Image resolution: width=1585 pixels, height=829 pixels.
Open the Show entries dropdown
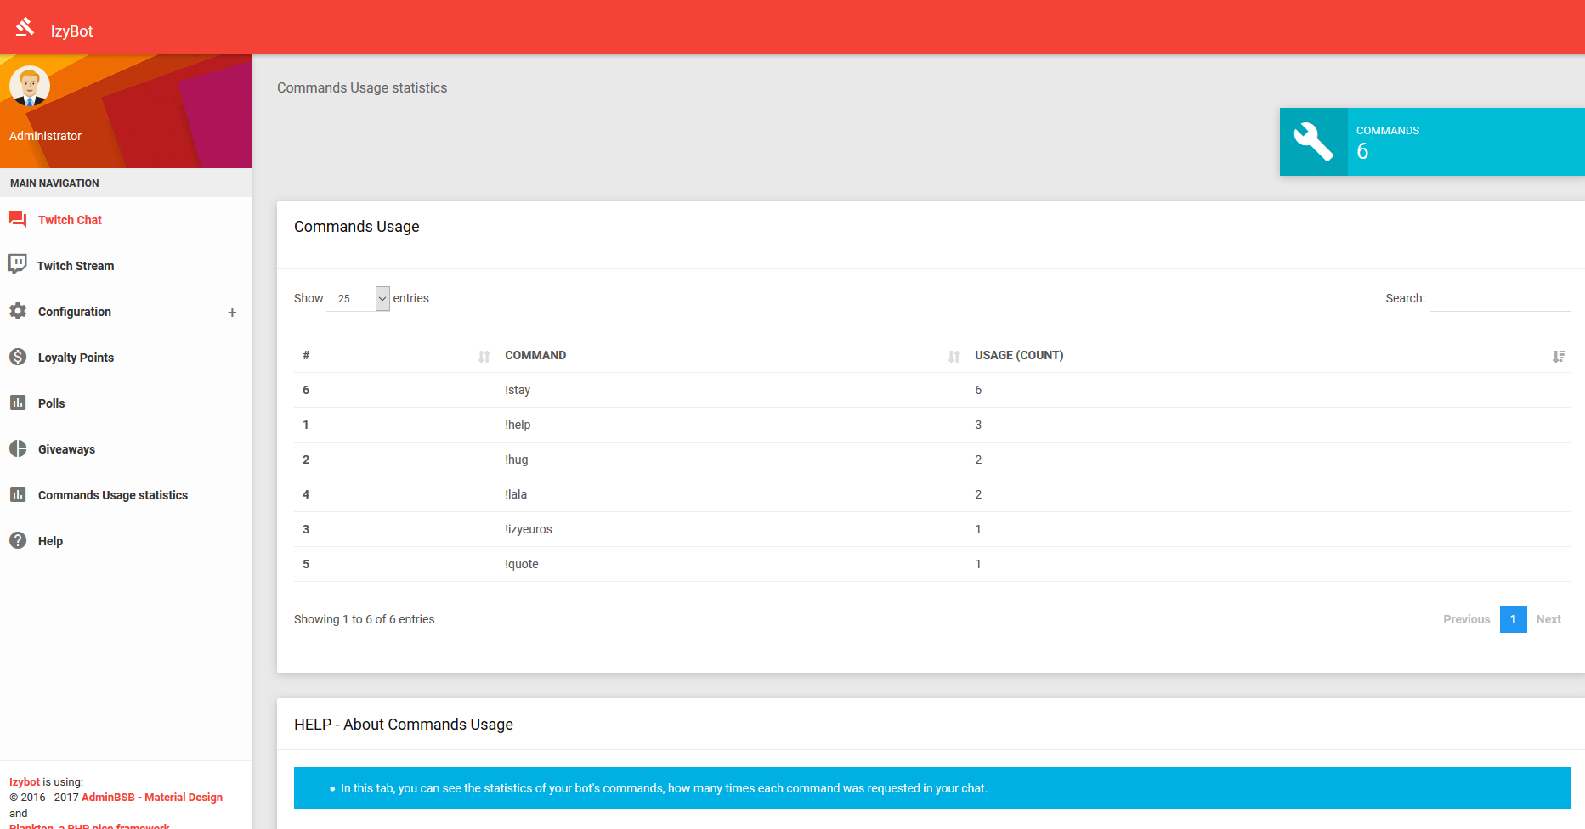358,298
